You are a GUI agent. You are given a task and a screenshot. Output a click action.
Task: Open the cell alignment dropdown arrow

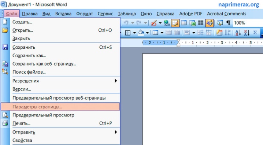193,33
